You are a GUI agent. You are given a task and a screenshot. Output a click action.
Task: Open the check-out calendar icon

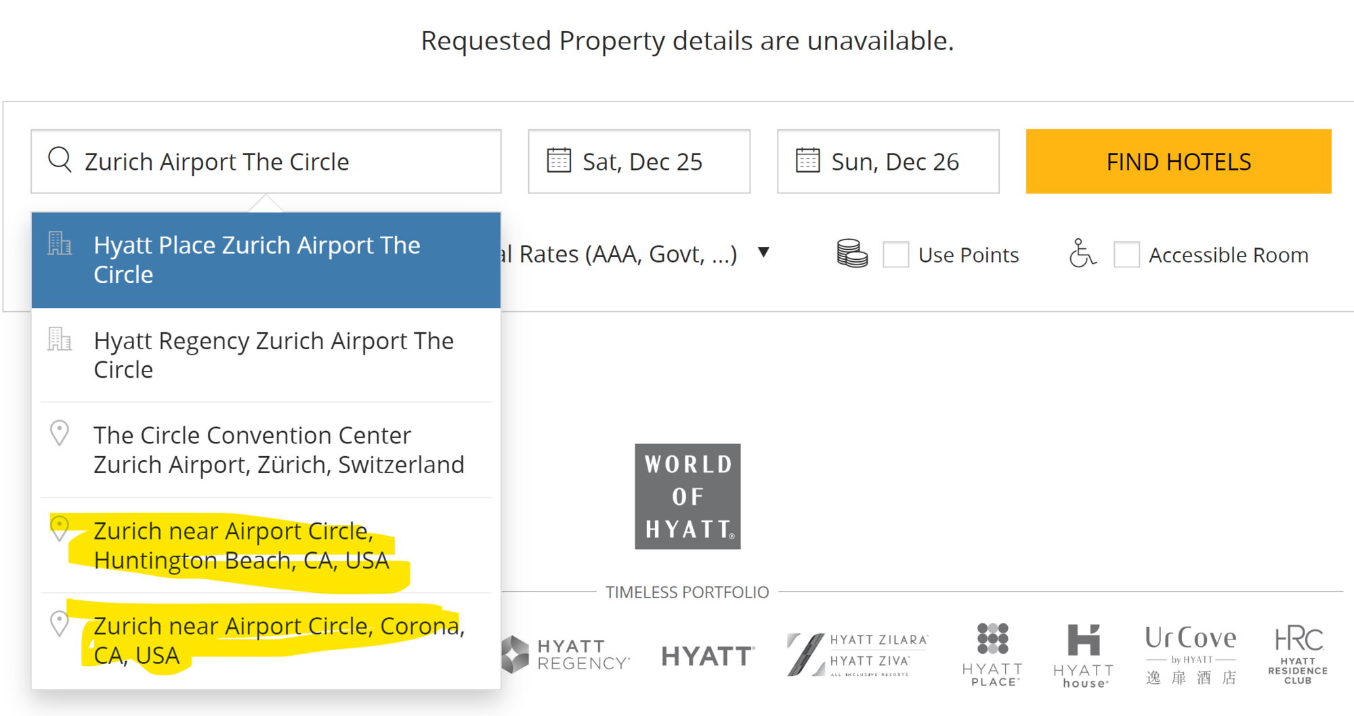(x=807, y=160)
